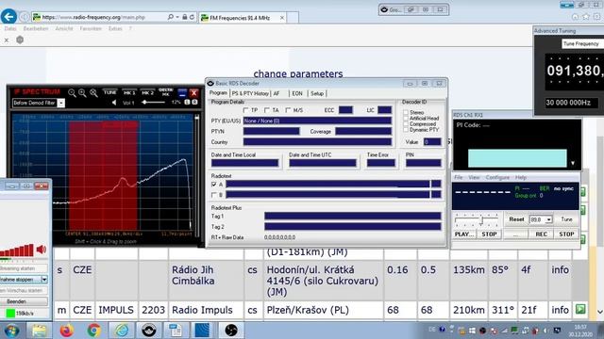Viewport: 604px width, 339px height.
Task: Switch to Program tab in RDS Decoder
Action: click(x=218, y=93)
